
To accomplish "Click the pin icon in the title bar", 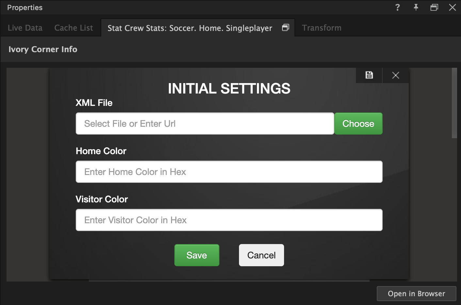I will tap(416, 7).
